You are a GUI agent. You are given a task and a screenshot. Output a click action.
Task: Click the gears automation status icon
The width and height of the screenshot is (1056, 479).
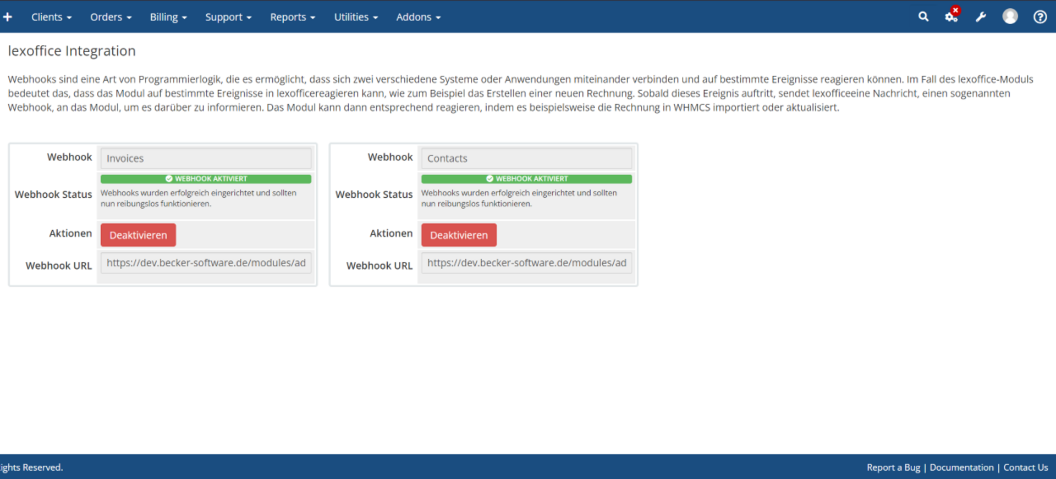[x=952, y=17]
